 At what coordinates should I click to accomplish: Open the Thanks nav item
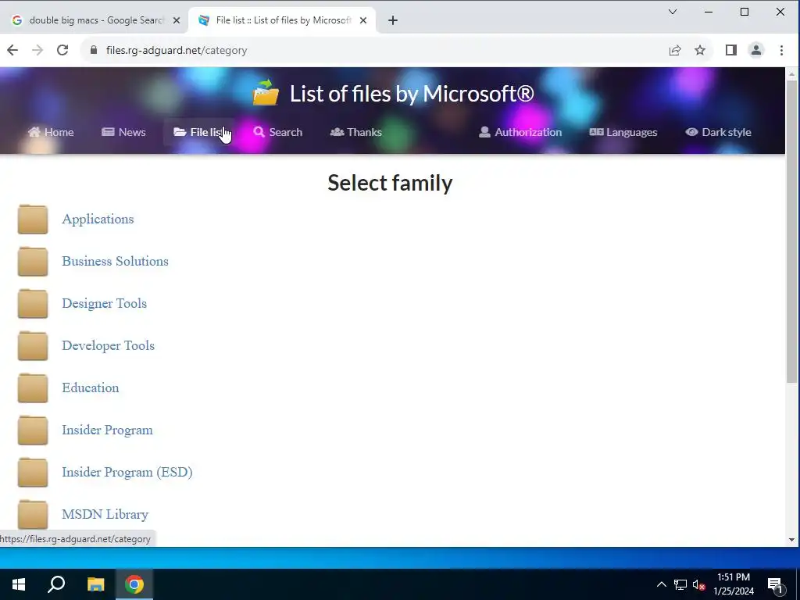[356, 132]
